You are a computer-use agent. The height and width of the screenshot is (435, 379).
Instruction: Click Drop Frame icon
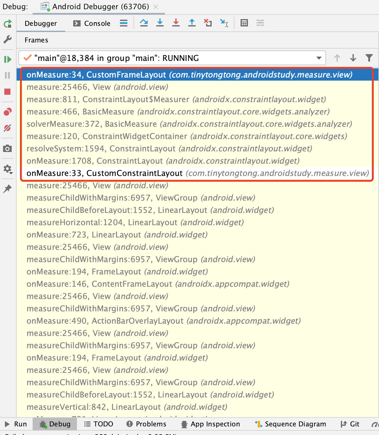coord(208,23)
